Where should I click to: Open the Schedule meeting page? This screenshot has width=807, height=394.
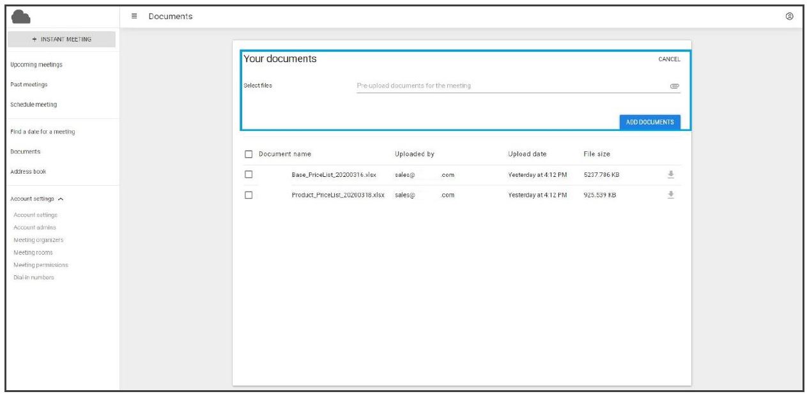coord(33,105)
